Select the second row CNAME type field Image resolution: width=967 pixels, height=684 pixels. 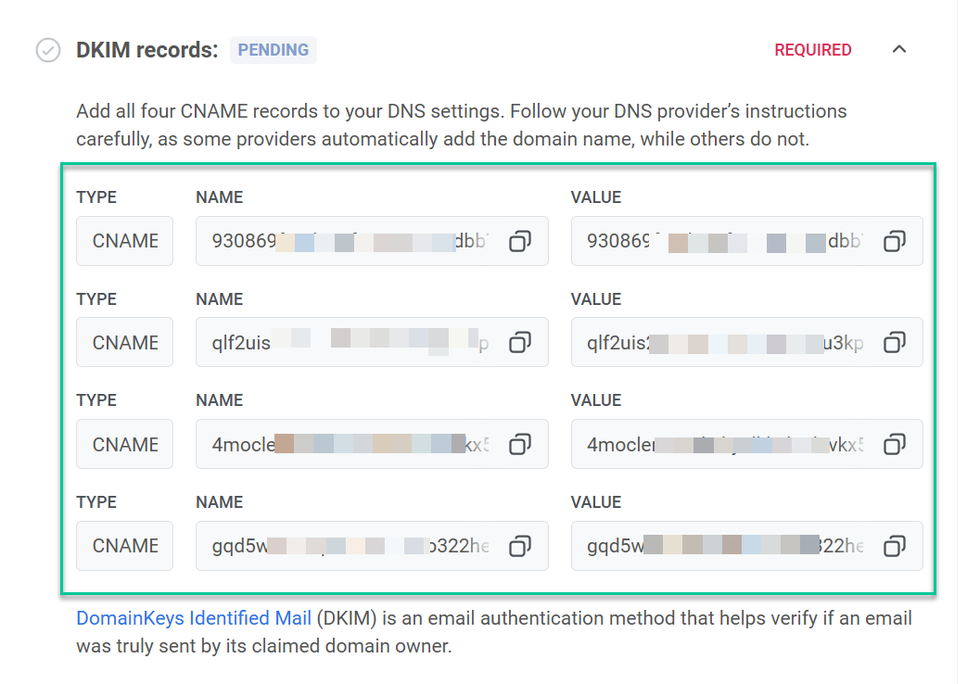pos(125,343)
